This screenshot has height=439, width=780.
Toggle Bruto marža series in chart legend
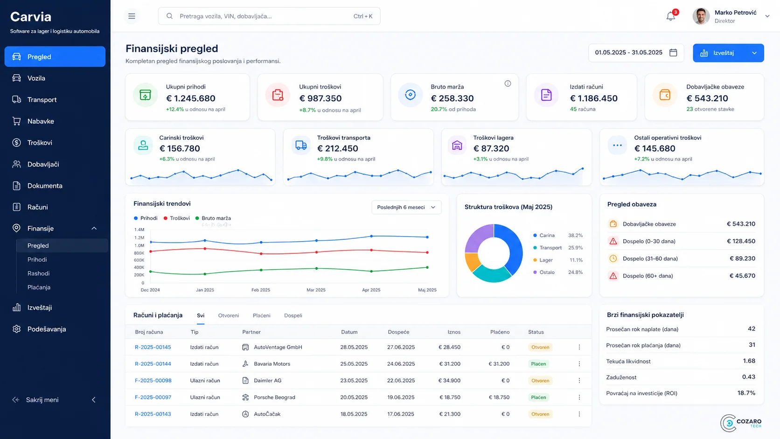[213, 218]
